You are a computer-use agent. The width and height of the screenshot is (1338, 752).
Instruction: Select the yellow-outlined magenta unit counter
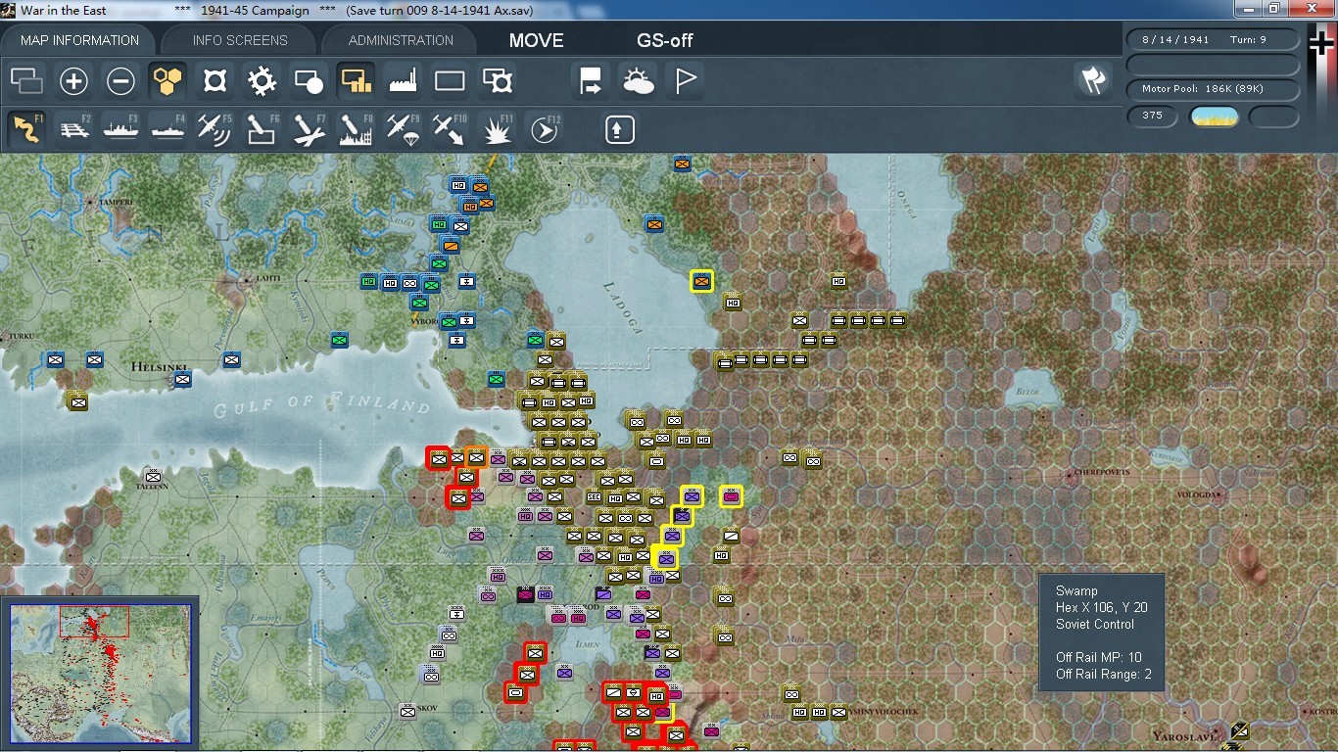[731, 496]
